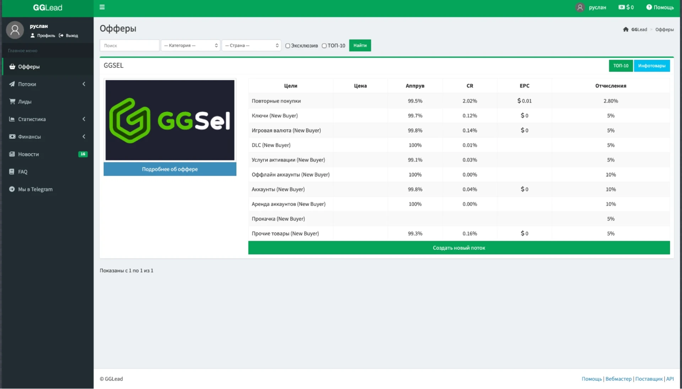
Task: Click username руслан in top bar
Action: [x=597, y=7]
